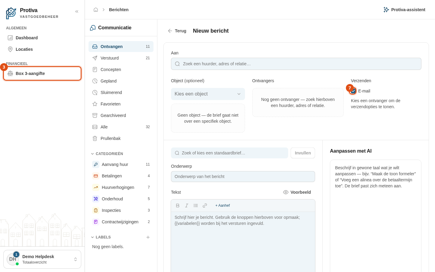This screenshot has height=272, width=435.
Task: Open the Kies een object dropdown
Action: [208, 94]
